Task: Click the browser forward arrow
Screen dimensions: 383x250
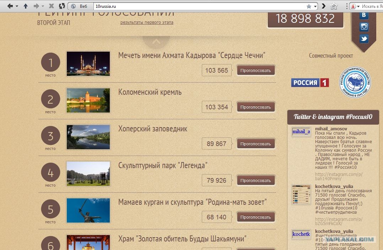Action: click(x=36, y=6)
